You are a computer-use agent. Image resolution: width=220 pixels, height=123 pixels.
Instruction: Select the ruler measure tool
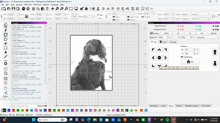[5, 57]
